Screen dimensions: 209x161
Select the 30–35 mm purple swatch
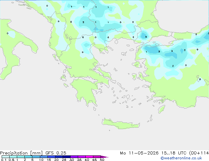coord(74,157)
